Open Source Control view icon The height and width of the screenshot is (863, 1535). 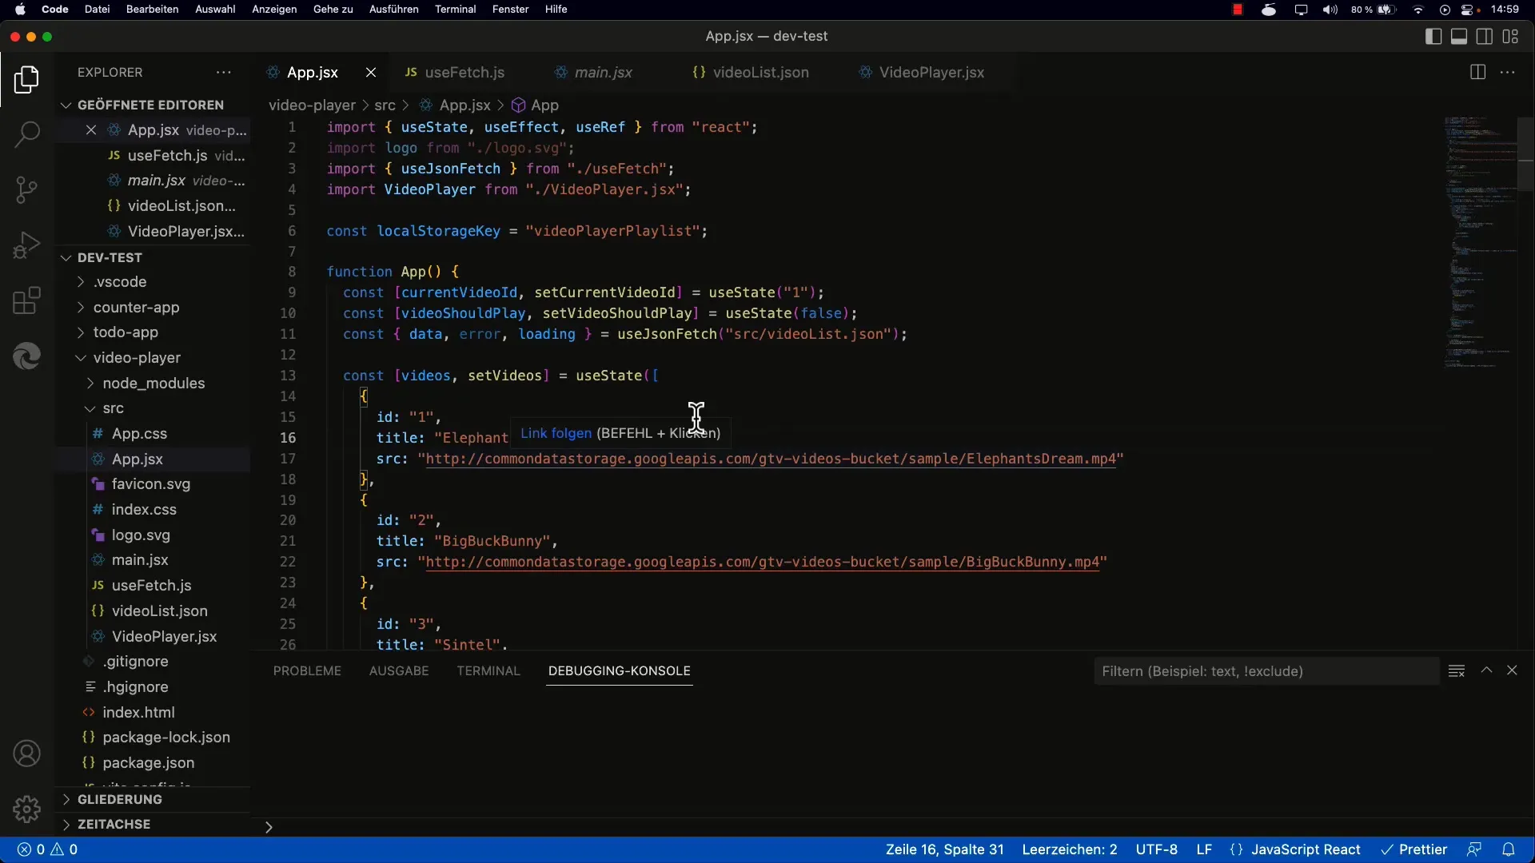[26, 190]
